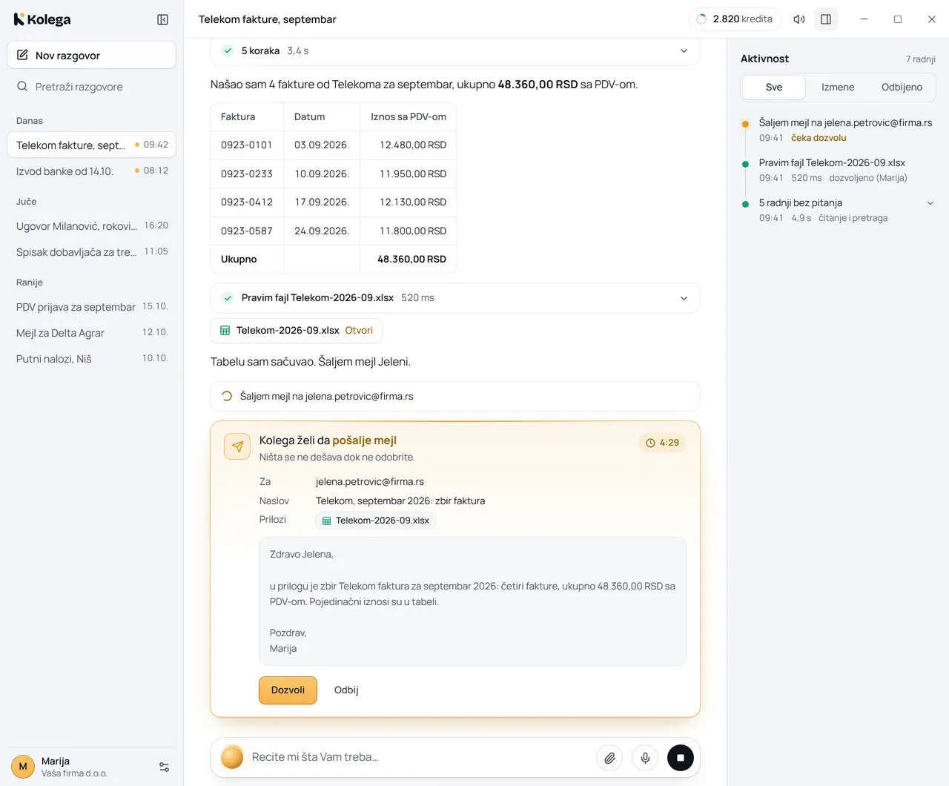The height and width of the screenshot is (786, 949).
Task: Focus the Pretraži razgovore search field
Action: 91,87
